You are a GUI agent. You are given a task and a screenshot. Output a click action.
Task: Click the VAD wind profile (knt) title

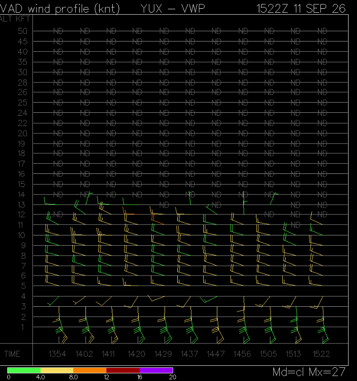60,9
